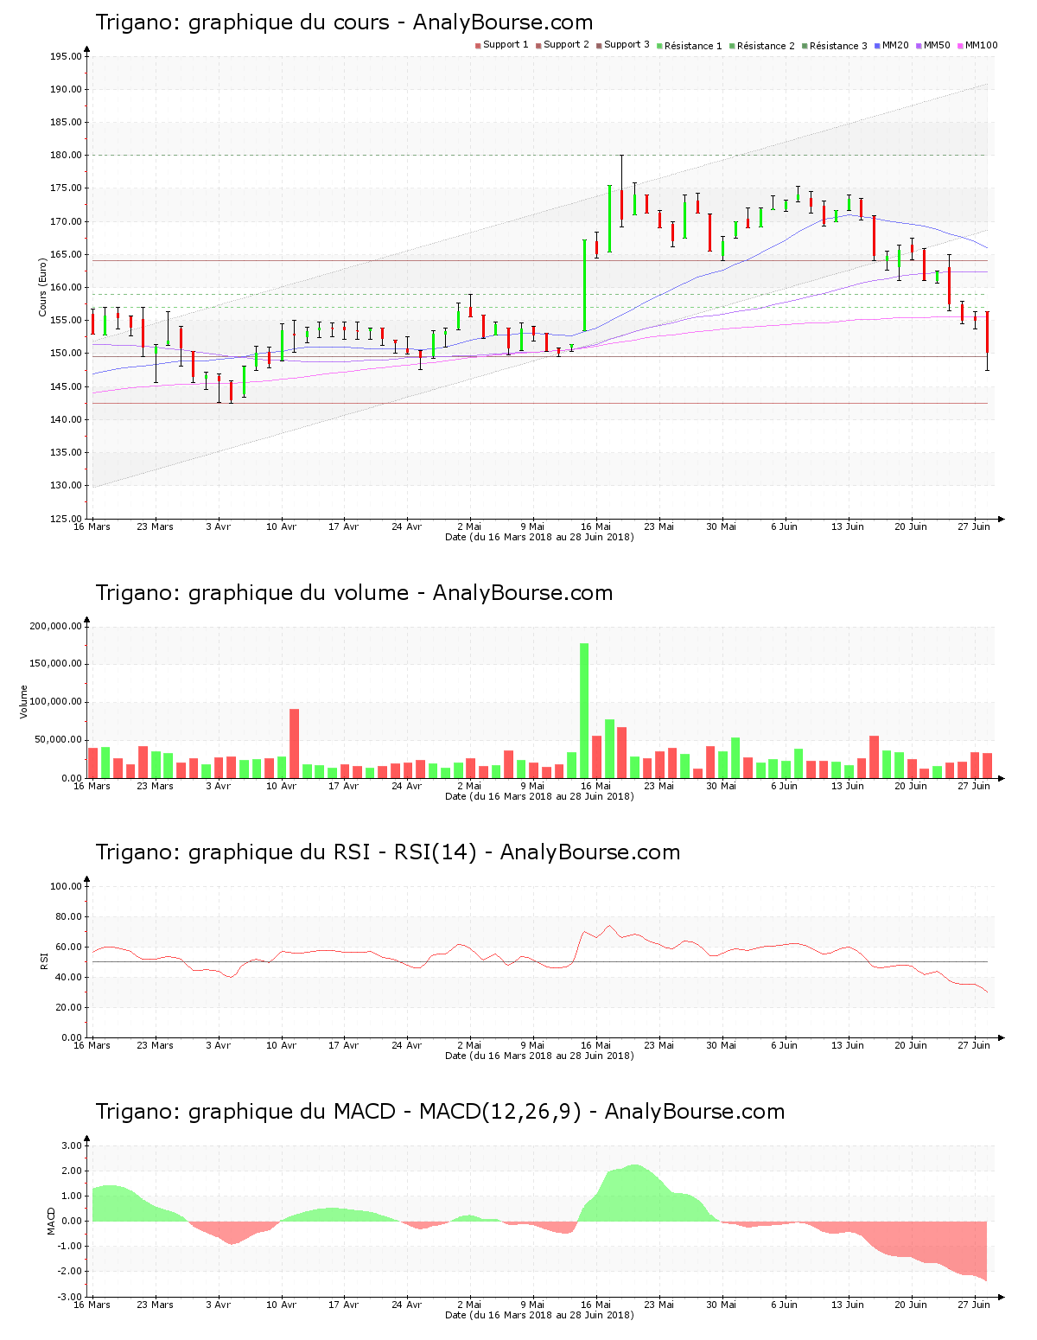Click the 'RSI' vertical axis label
The width and height of the screenshot is (1037, 1340).
pyautogui.click(x=42, y=960)
